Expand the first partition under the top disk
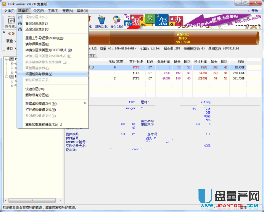Viewport: 264px width, 212px height. pyautogui.click(x=12, y=63)
